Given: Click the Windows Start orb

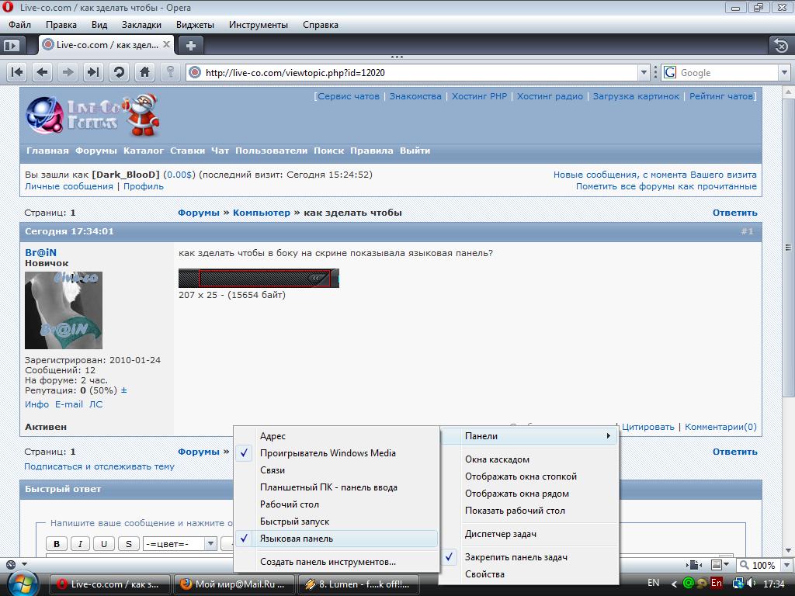Looking at the screenshot, I should tap(21, 583).
